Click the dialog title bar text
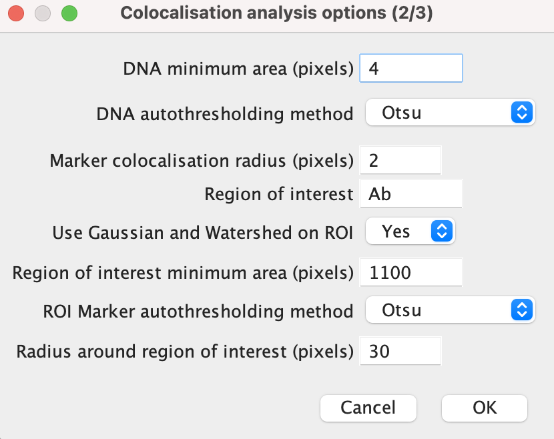This screenshot has width=554, height=439. point(276,13)
